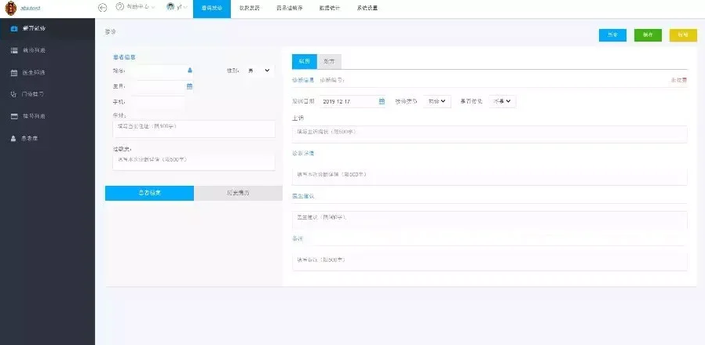
Task: Click the patient library person icon in sidebar
Action: [14, 138]
